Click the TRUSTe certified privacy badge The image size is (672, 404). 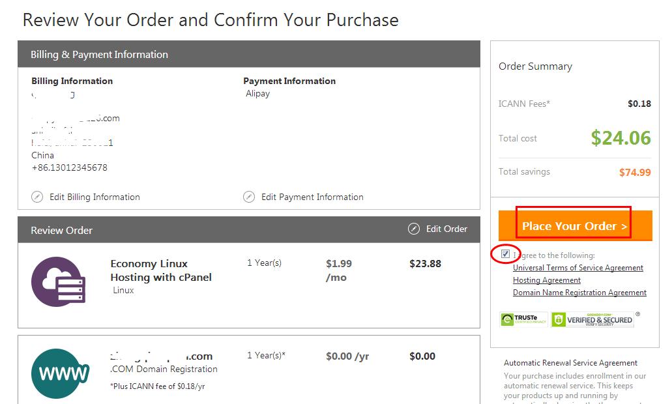click(x=523, y=319)
